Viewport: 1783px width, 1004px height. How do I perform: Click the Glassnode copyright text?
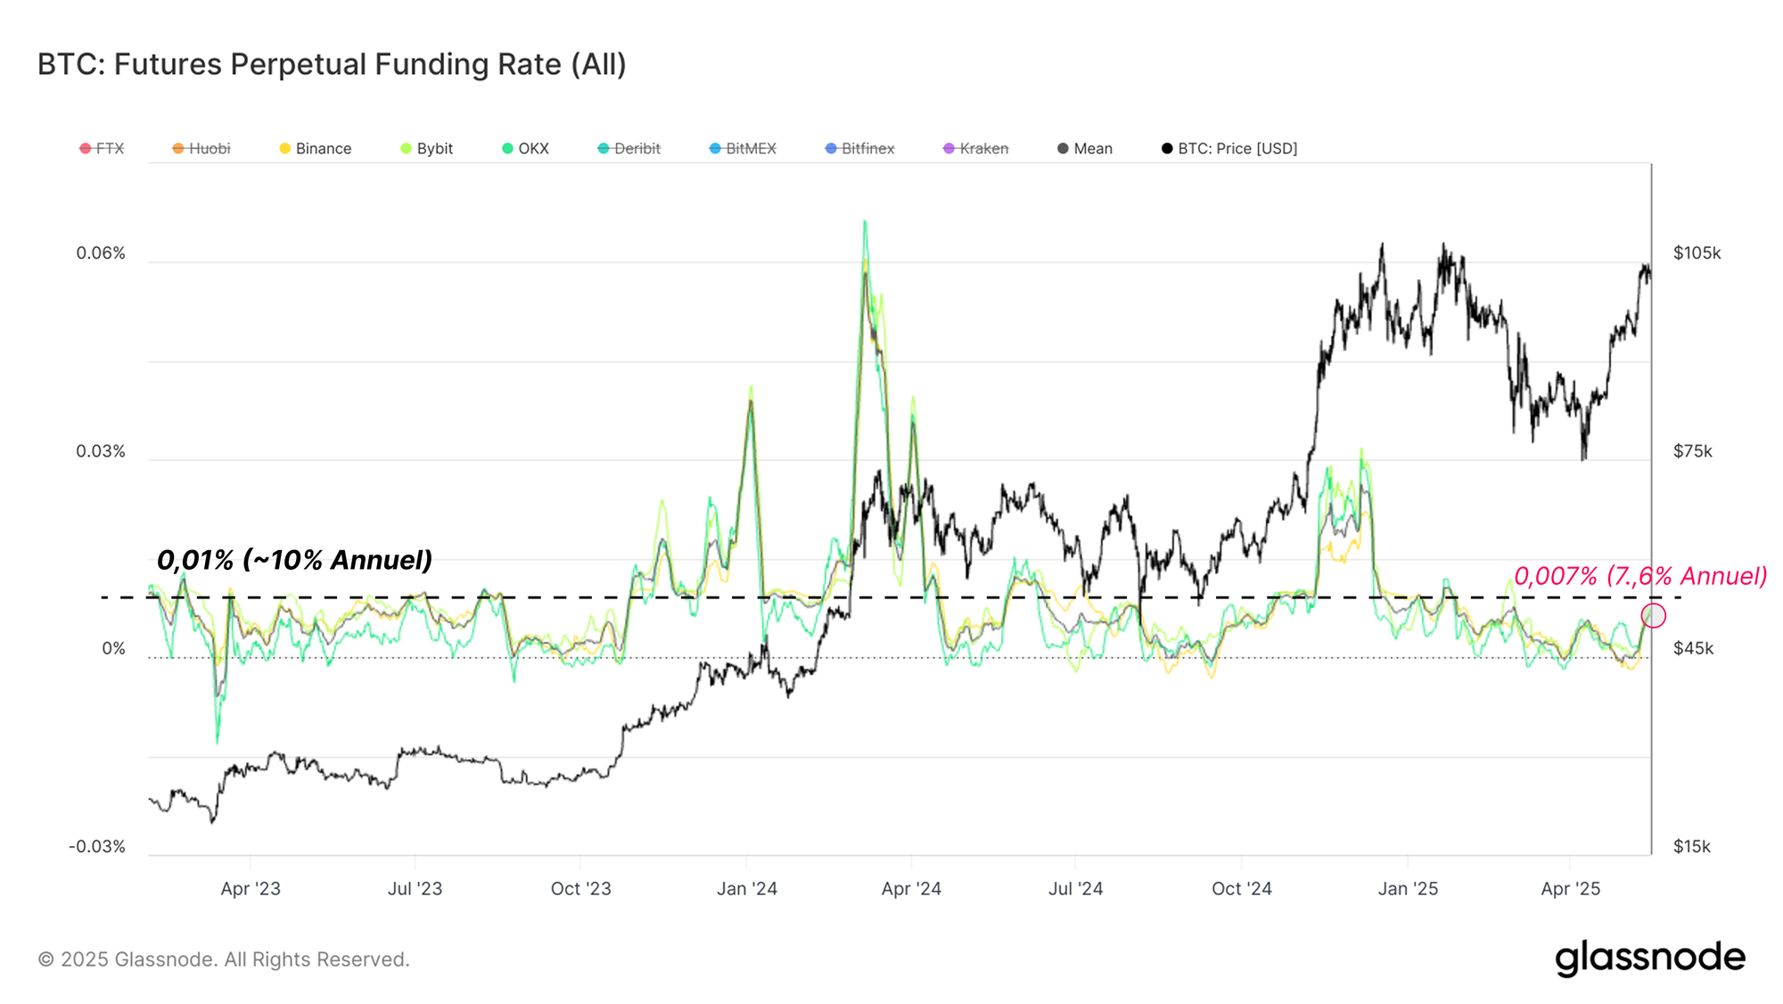tap(224, 959)
